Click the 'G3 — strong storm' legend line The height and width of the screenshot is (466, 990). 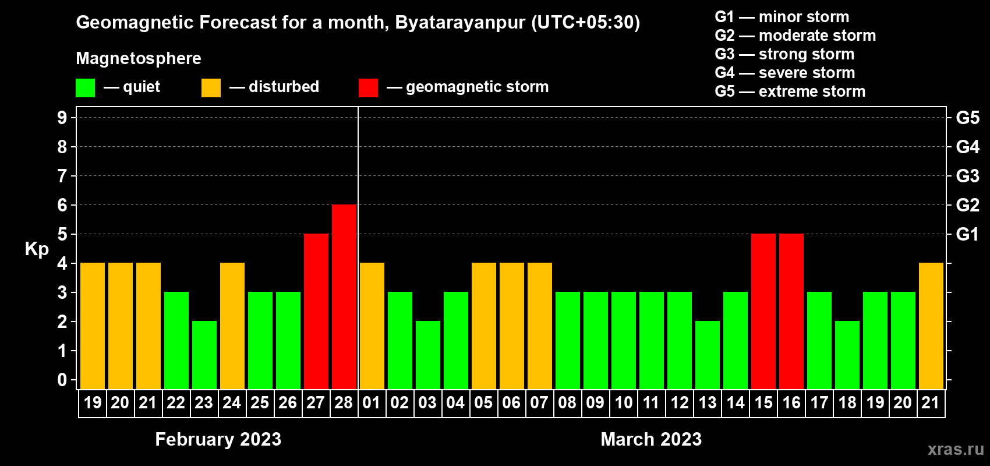pos(784,54)
